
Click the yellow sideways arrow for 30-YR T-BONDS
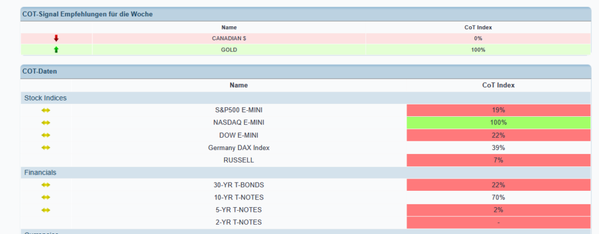pos(46,185)
